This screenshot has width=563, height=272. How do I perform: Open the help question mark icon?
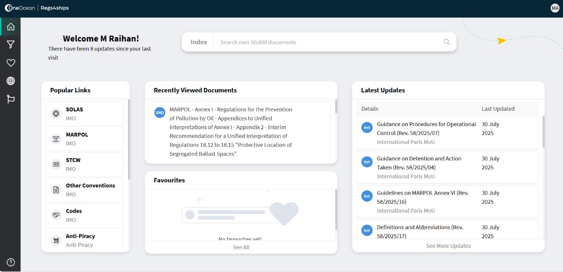point(11,262)
